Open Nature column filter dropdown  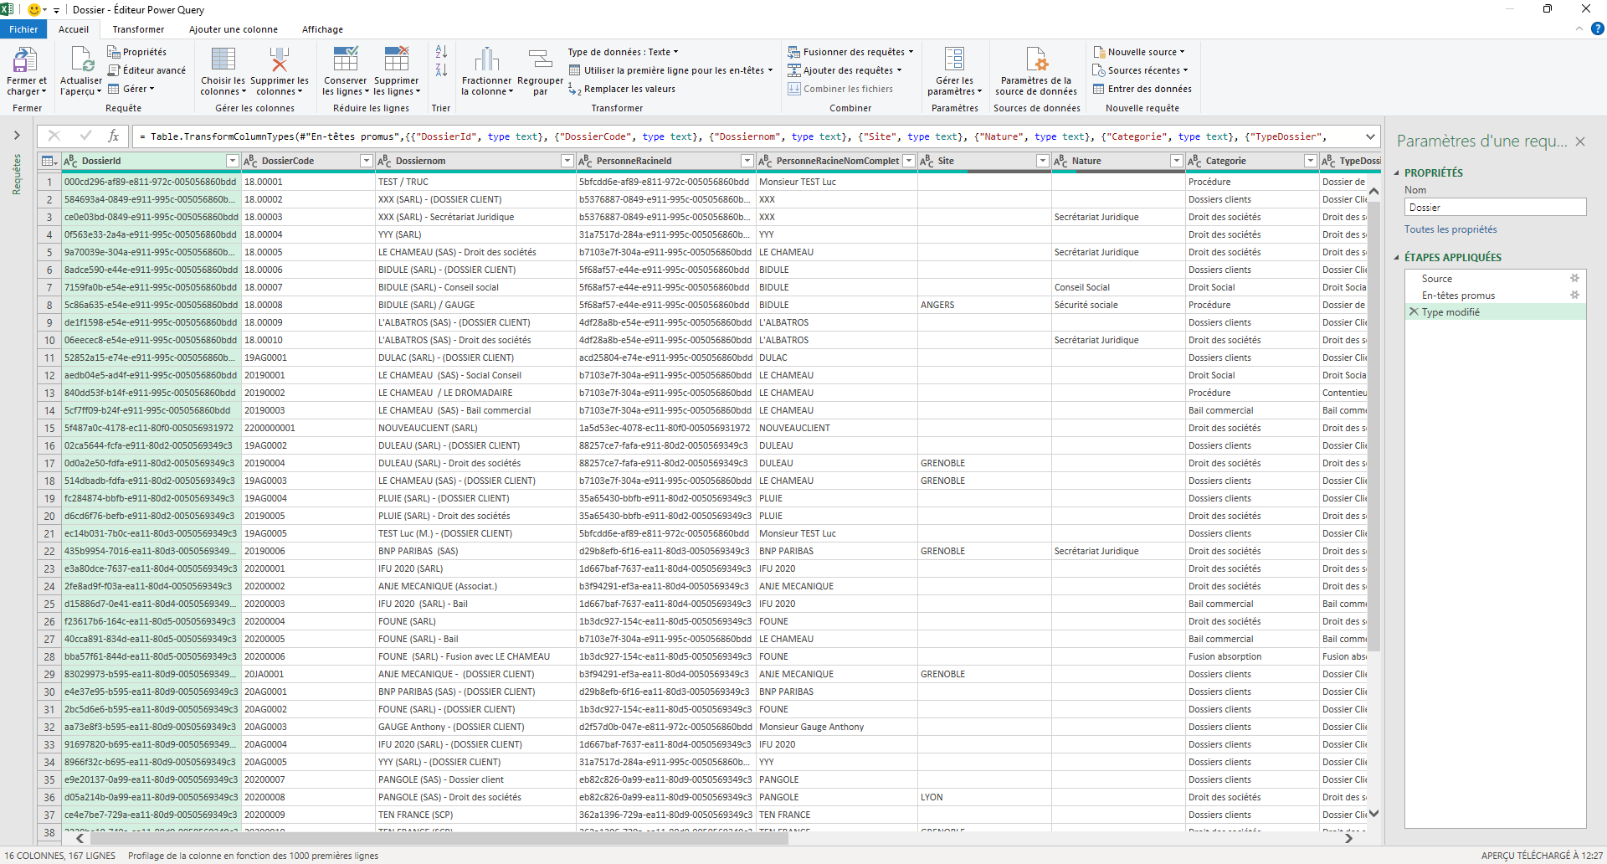coord(1176,161)
